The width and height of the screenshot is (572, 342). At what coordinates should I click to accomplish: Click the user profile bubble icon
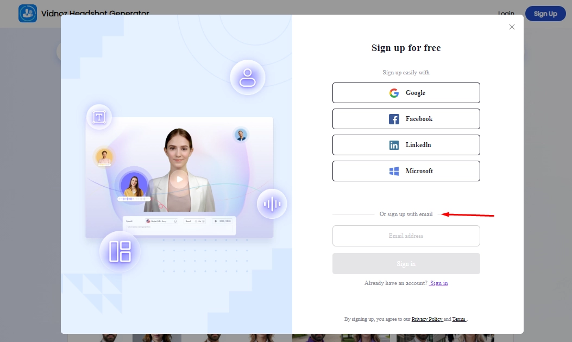(248, 77)
